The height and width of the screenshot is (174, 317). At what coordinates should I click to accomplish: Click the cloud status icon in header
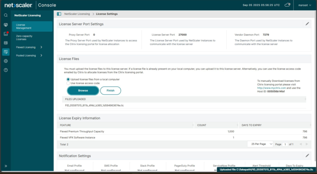click(x=287, y=5)
